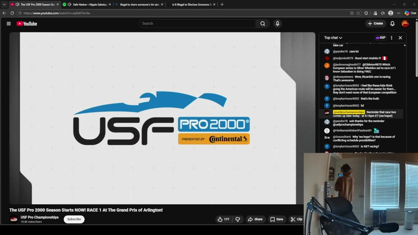Clip the video with scissors button
Viewport: 418px width, 235px height.
(x=297, y=219)
